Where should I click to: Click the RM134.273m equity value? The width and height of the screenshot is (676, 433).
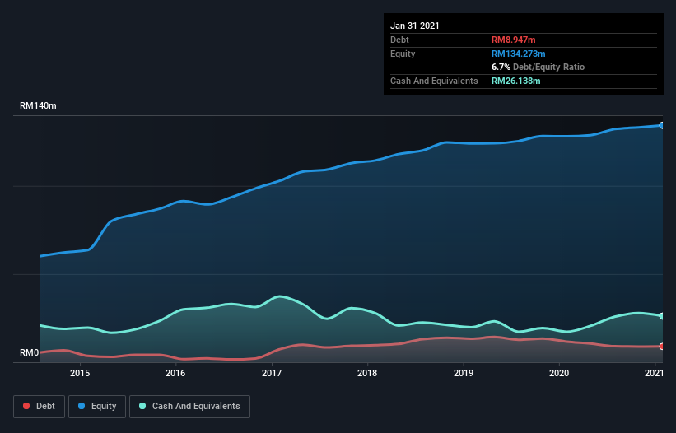pos(518,54)
